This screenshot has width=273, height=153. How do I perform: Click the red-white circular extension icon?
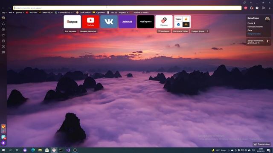coord(251,8)
